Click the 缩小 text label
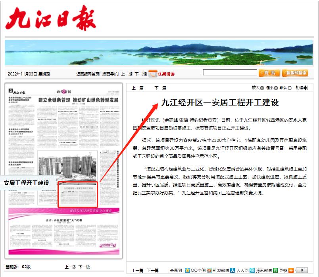319x277 pixels. point(269,88)
